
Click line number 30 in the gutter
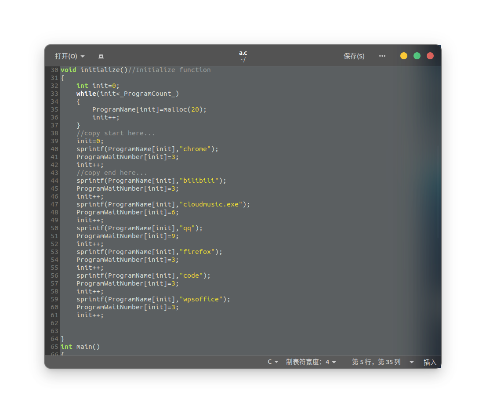(54, 70)
